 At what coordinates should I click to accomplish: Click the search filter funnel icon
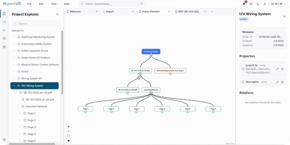pyautogui.click(x=142, y=4)
